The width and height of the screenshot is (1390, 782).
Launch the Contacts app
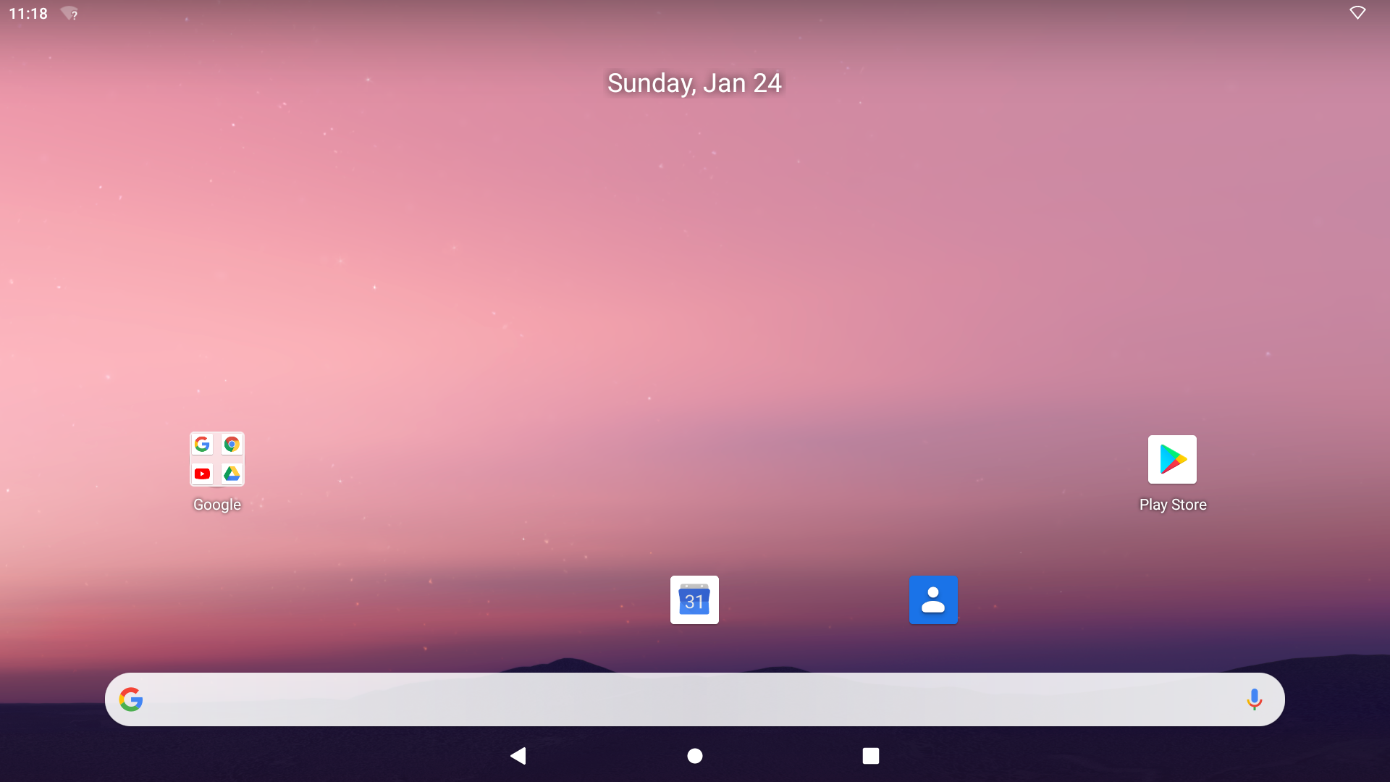[933, 600]
